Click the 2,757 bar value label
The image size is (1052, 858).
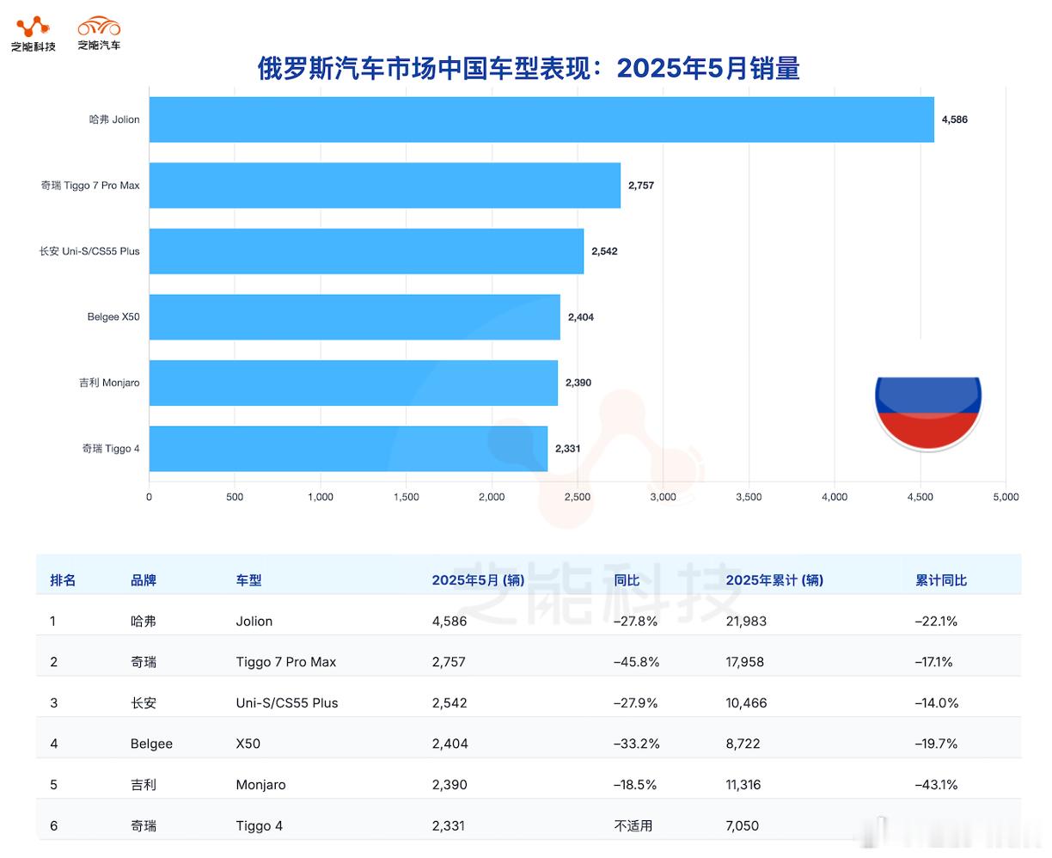[641, 185]
